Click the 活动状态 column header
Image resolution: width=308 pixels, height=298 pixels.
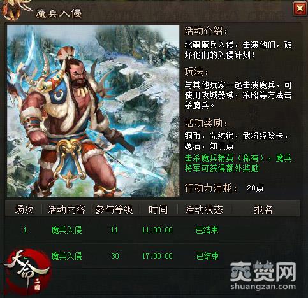point(204,209)
